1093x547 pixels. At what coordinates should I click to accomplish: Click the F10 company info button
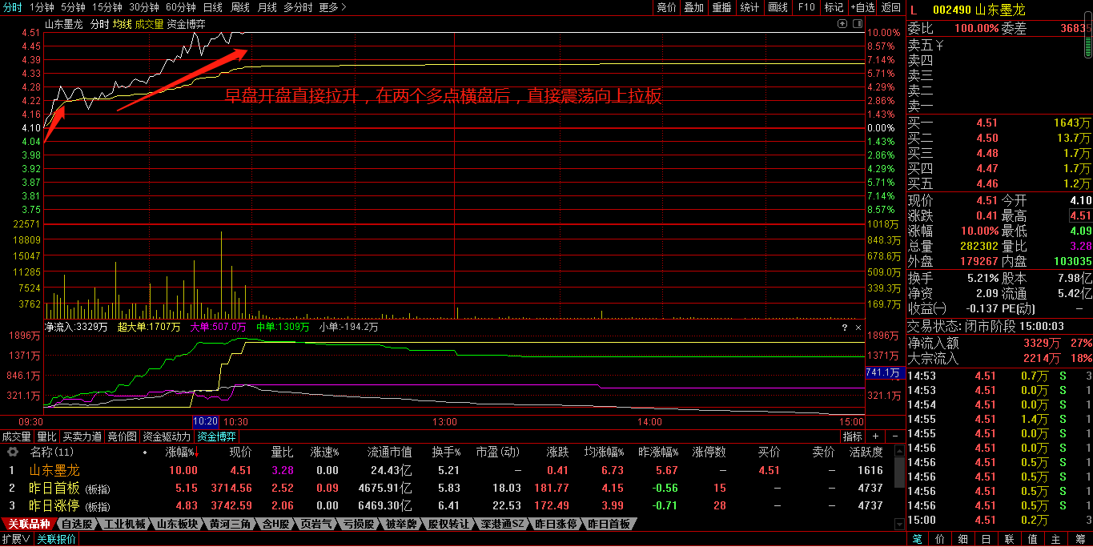806,7
